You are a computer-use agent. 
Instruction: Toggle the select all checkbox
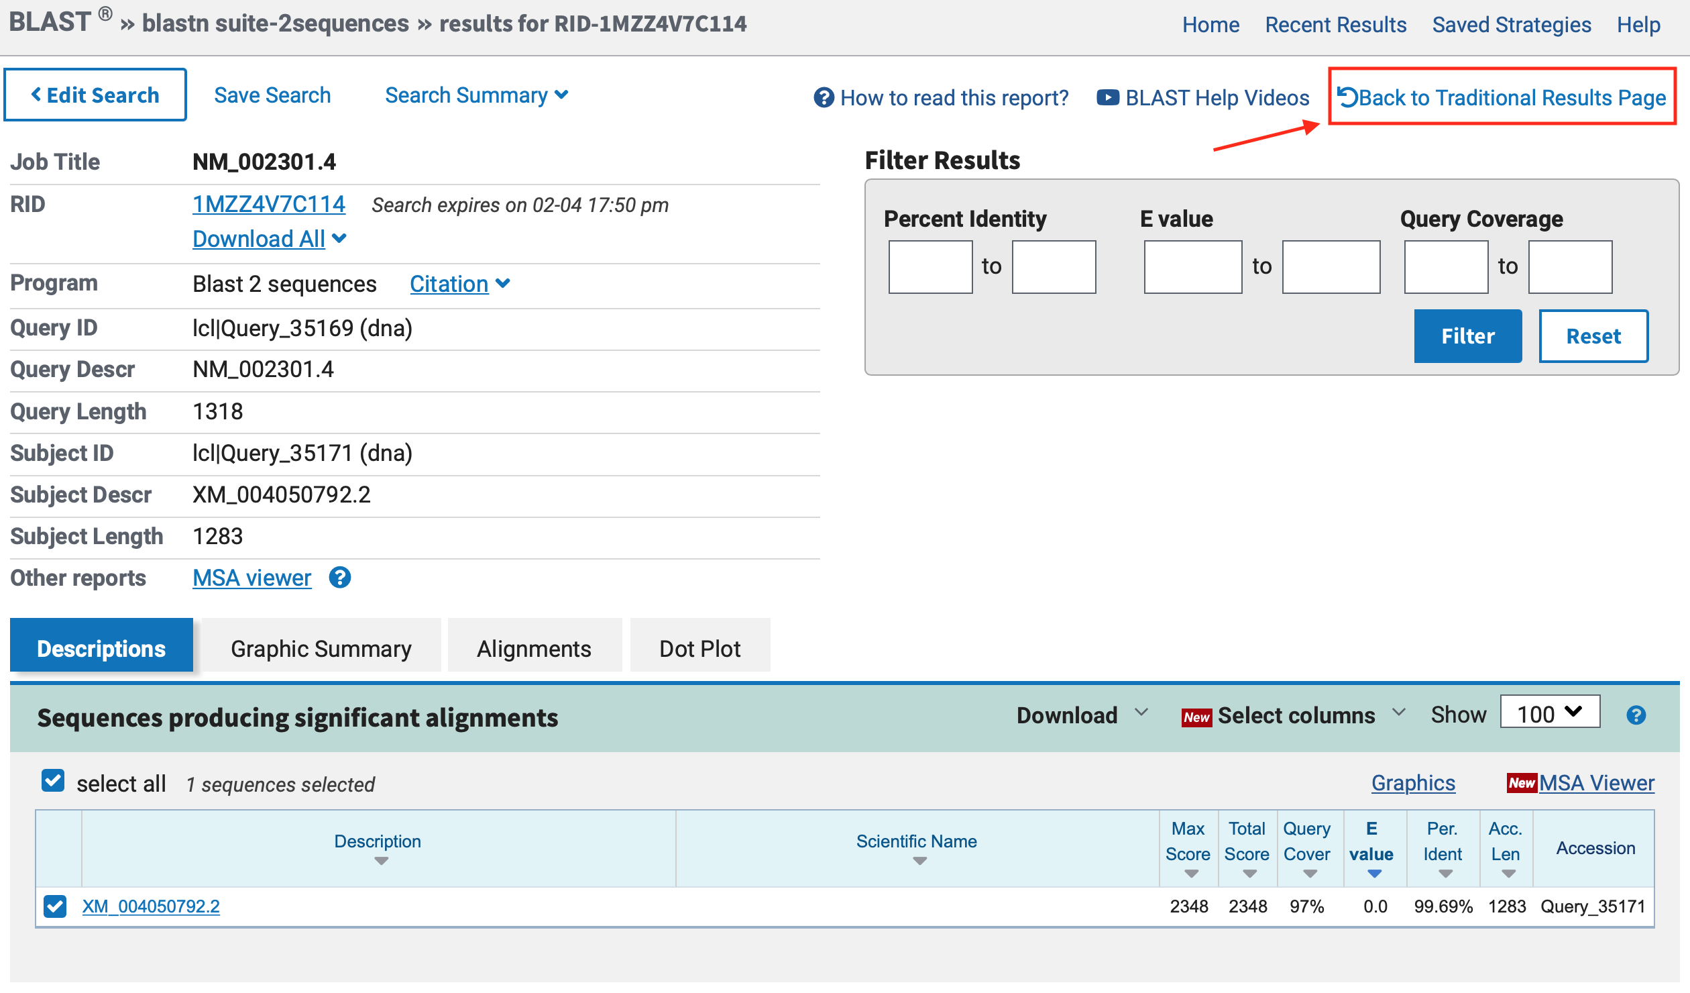pos(53,781)
